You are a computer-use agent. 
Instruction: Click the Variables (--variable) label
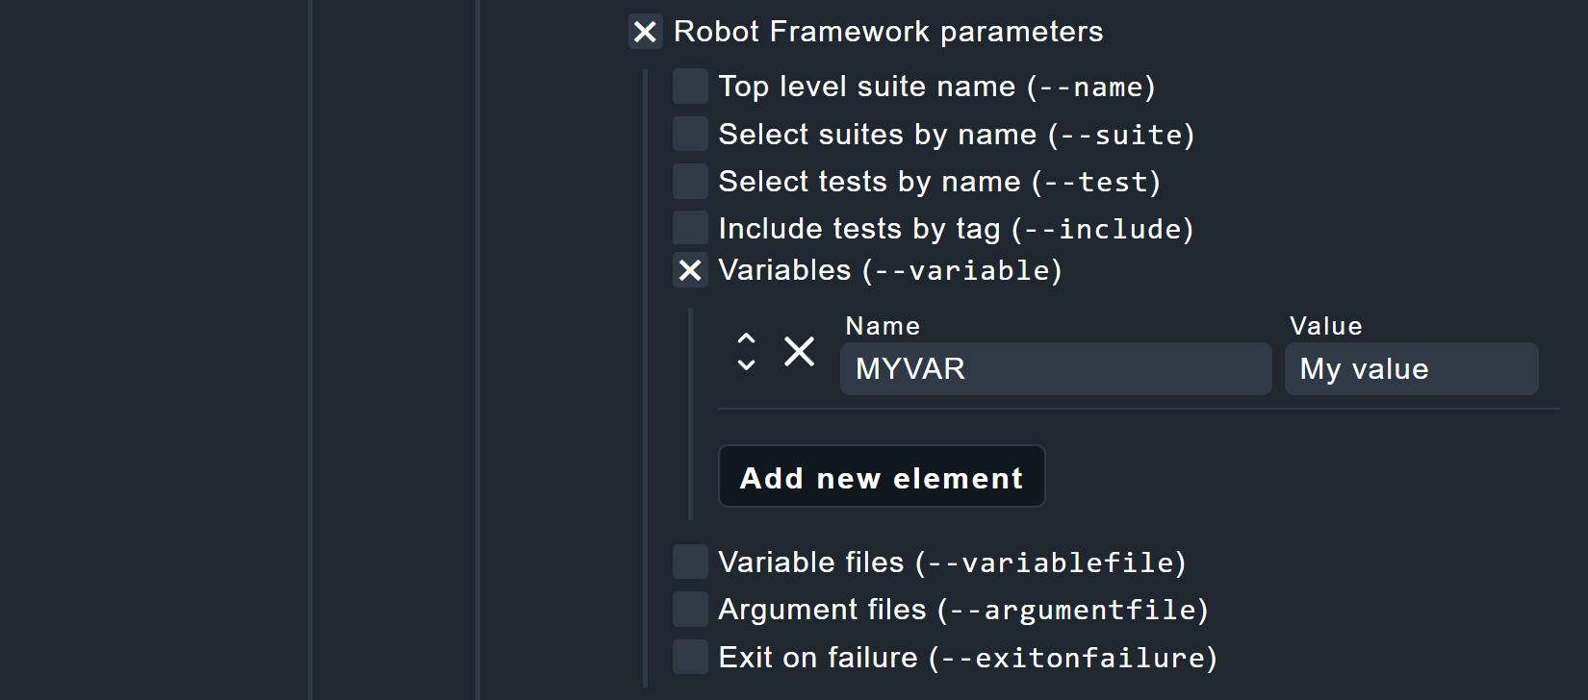[x=890, y=270]
